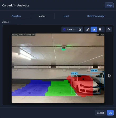
Task: Toggle the eraser tool
Action: pos(94,29)
